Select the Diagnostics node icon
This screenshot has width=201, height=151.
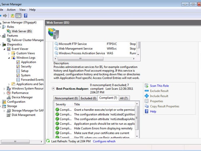coord(4,44)
